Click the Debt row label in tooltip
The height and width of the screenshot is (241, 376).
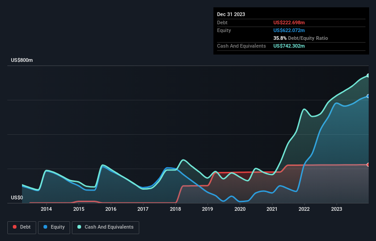point(222,22)
